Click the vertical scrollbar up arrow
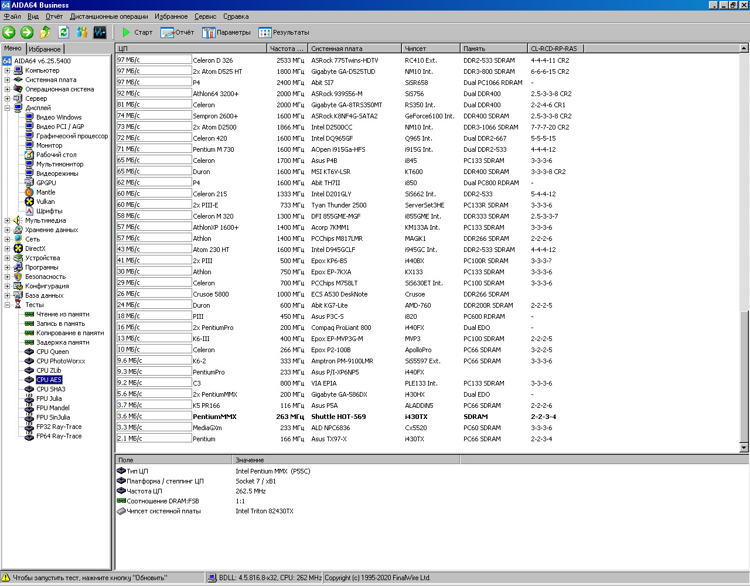The height and width of the screenshot is (586, 750). coord(744,49)
